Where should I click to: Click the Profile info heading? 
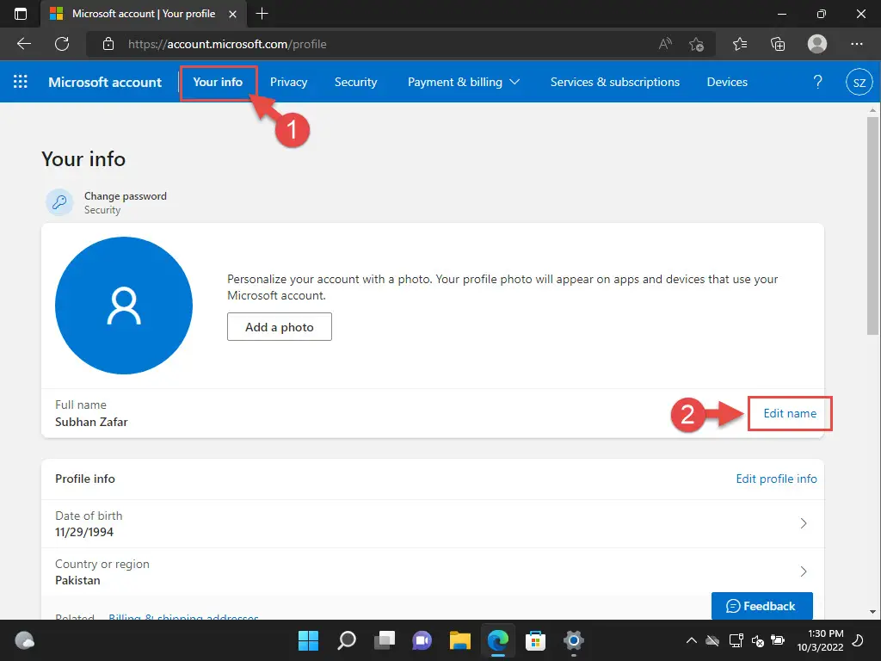pyautogui.click(x=85, y=479)
